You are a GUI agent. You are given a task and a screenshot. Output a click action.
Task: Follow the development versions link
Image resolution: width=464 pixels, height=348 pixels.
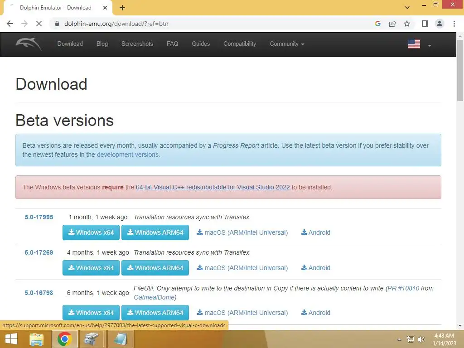(128, 155)
